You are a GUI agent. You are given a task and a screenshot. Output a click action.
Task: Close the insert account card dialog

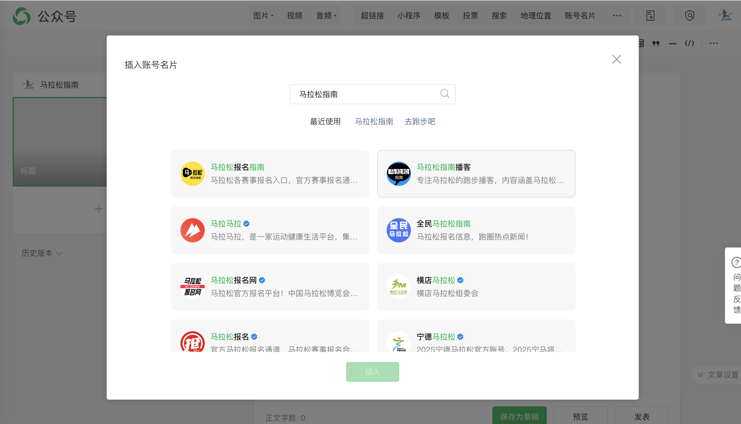(616, 59)
